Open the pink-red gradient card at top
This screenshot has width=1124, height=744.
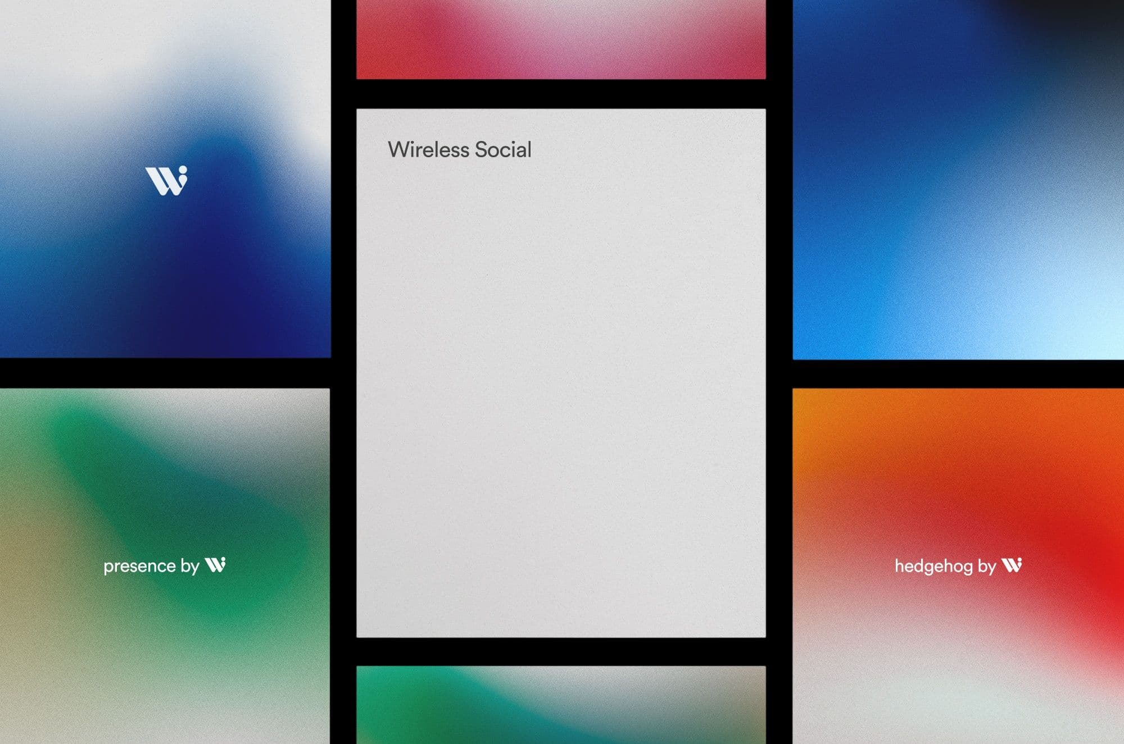561,39
